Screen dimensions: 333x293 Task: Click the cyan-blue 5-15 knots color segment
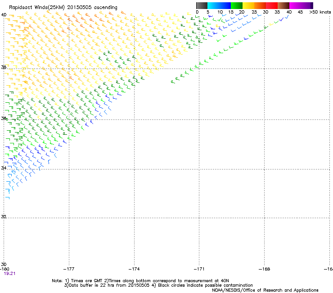pos(219,5)
